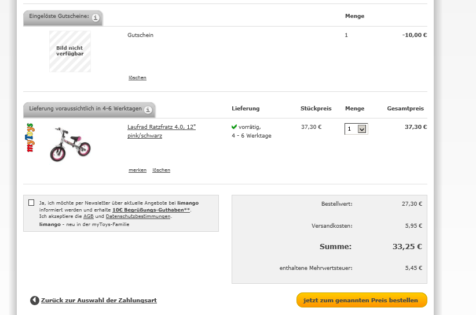
Task: Tick the limango newsletter checkbox
Action: click(31, 202)
